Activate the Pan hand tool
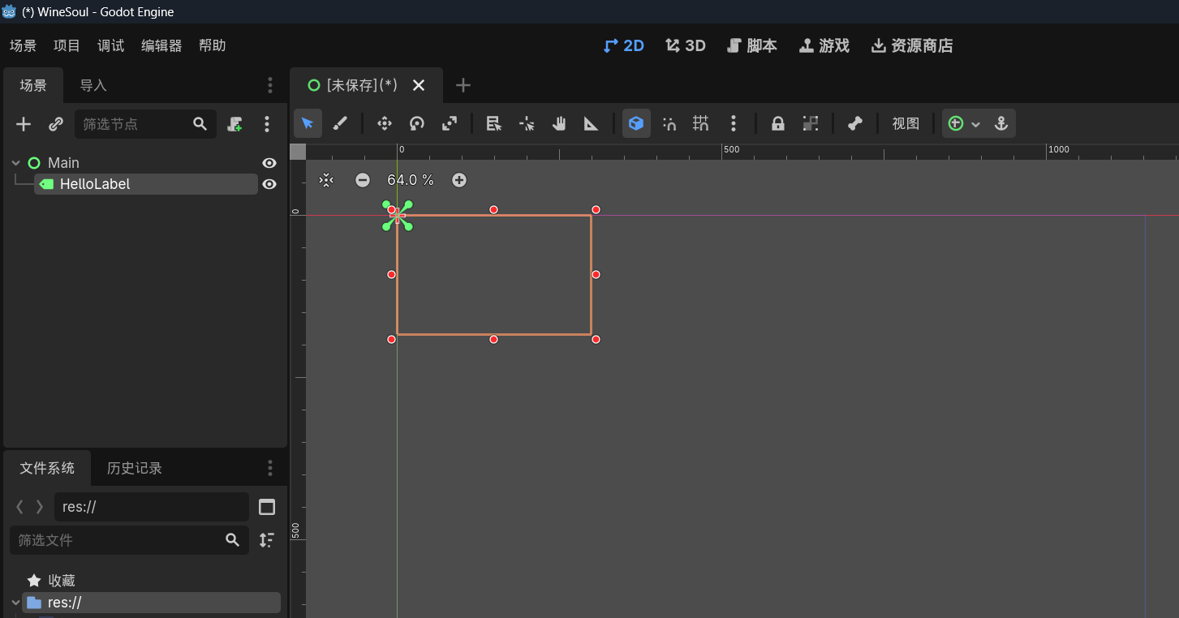This screenshot has width=1179, height=618. (559, 123)
